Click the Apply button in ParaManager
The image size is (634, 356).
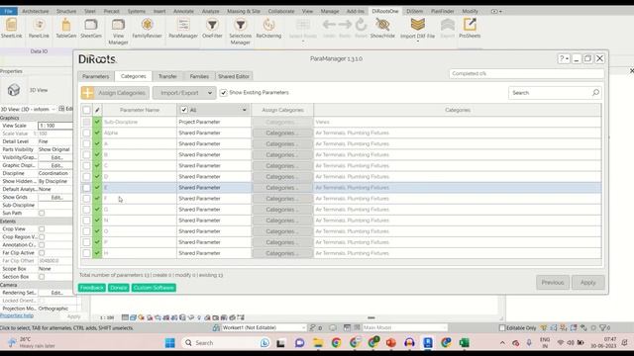[587, 283]
